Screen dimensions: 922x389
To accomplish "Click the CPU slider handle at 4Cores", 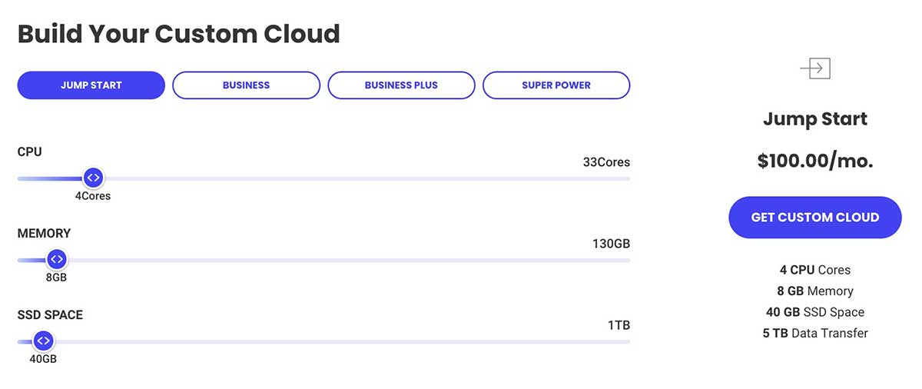I will [x=93, y=178].
